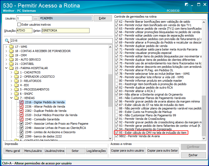Enable Exibir usuários inativos checkbox

pos(19,25)
